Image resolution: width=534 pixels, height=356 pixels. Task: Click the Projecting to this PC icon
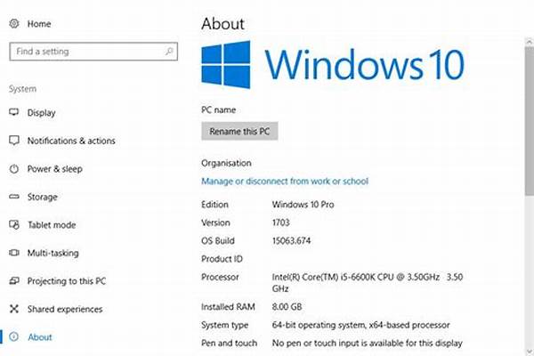[x=14, y=280]
